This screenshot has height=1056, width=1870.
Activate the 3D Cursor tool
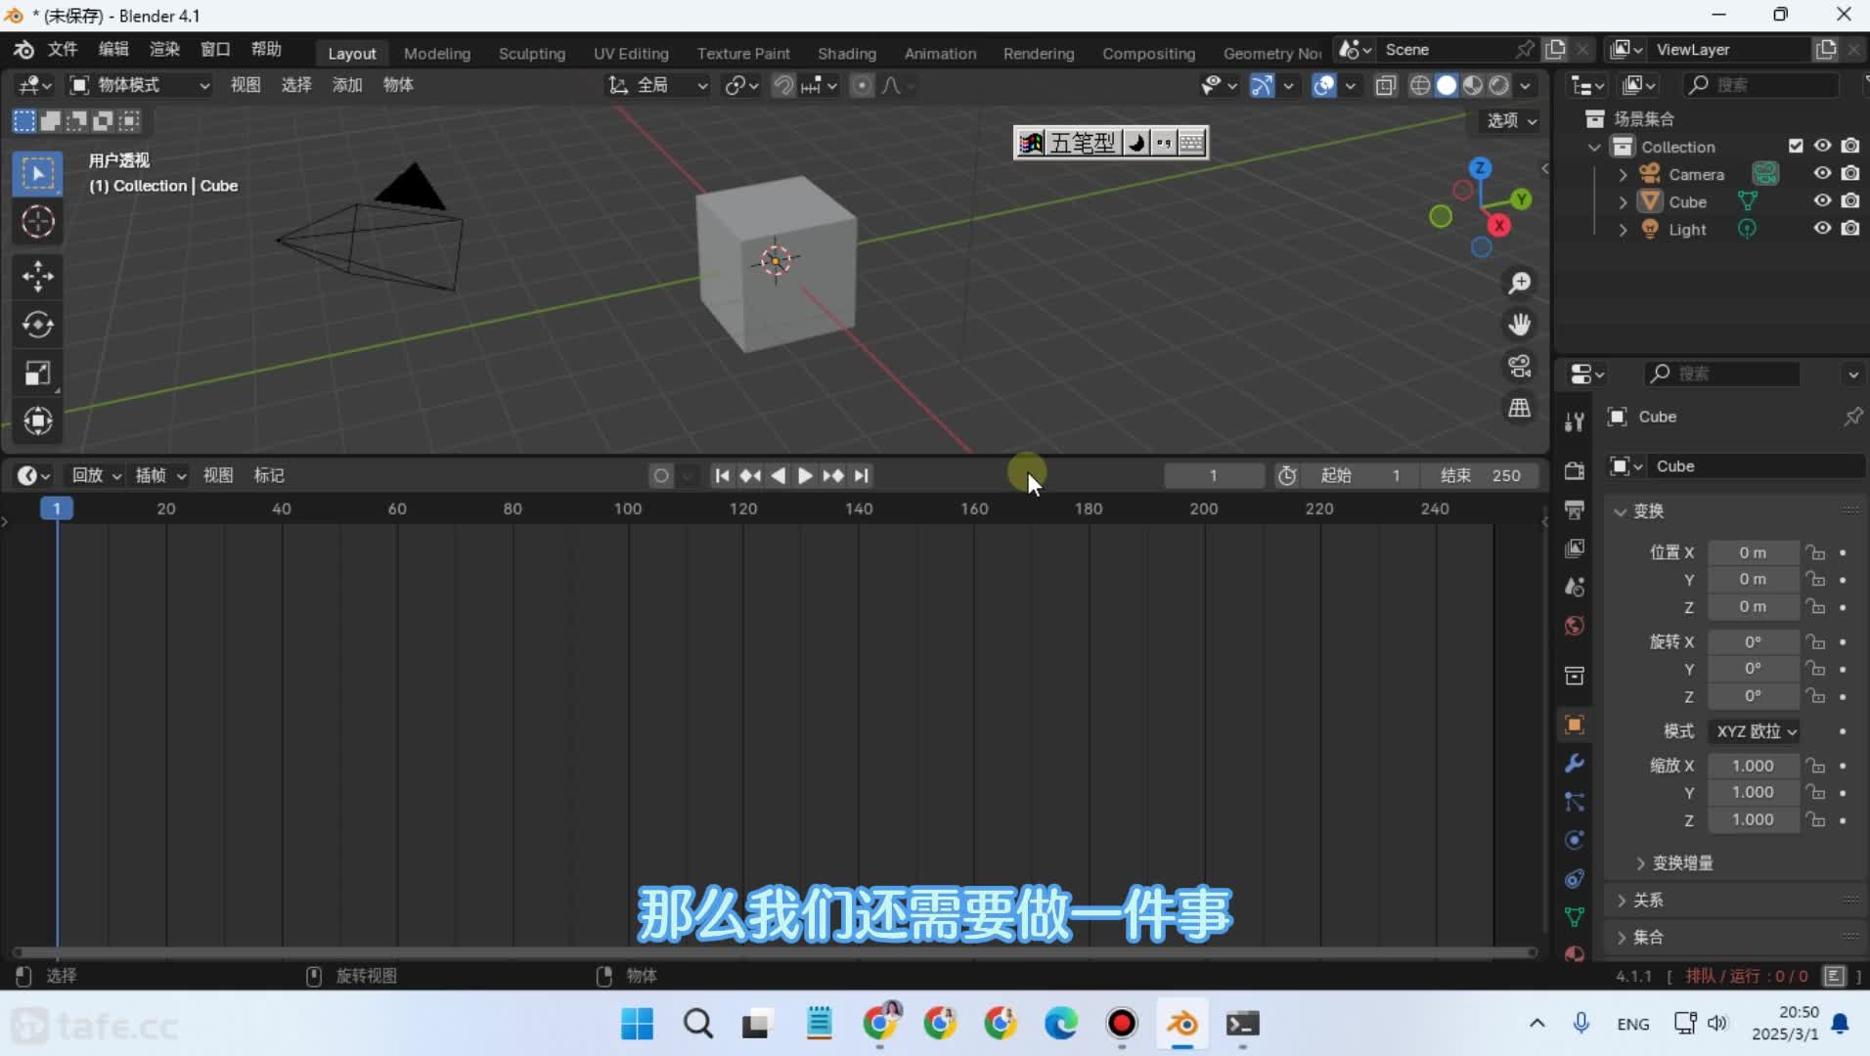[37, 222]
